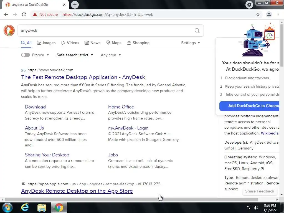Click the Apple icon next to apps.apple.com result

tap(23, 184)
